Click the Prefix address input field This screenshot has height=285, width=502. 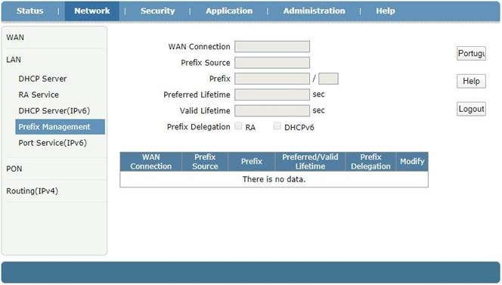click(272, 79)
